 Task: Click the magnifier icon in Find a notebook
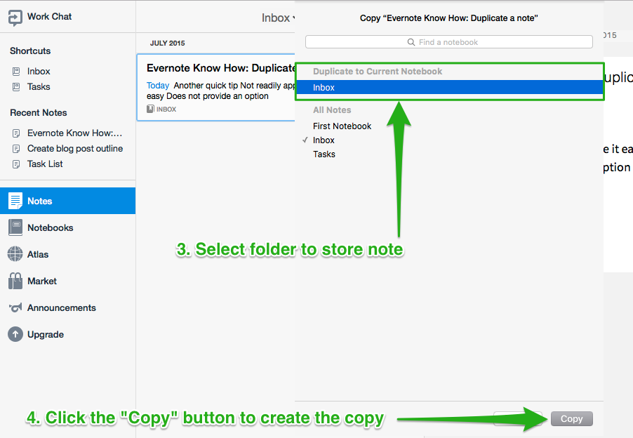pos(411,42)
